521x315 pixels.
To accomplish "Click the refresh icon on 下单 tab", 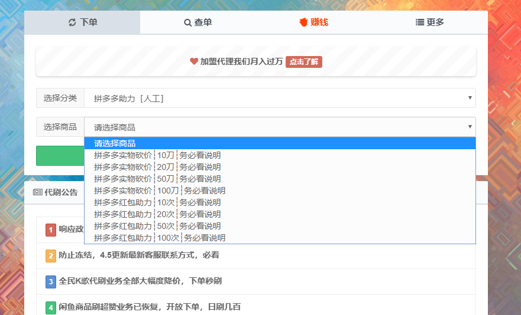I will [x=72, y=22].
